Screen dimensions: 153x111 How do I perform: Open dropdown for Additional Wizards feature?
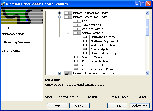(x=77, y=29)
